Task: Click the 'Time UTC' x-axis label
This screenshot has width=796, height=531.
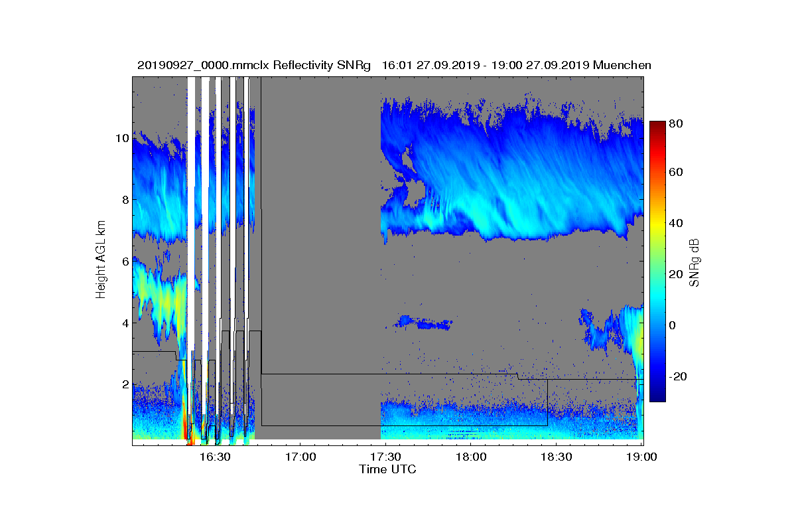Action: [388, 469]
